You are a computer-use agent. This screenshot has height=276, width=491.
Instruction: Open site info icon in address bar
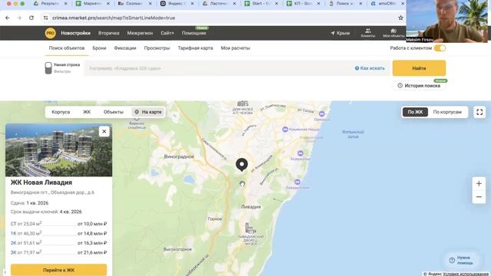[46, 18]
